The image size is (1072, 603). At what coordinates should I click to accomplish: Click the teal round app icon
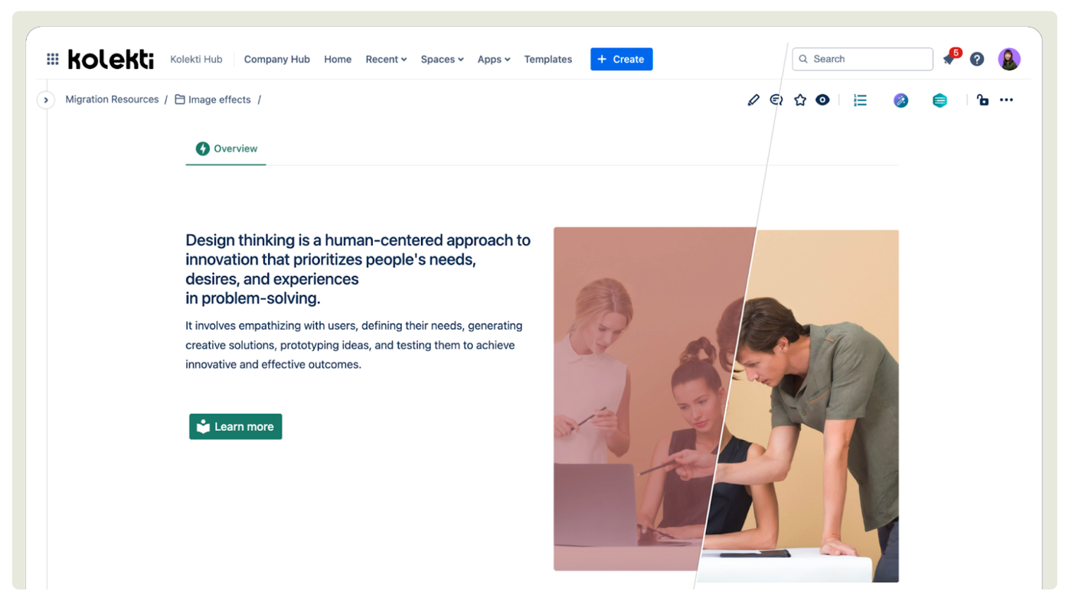(x=940, y=100)
